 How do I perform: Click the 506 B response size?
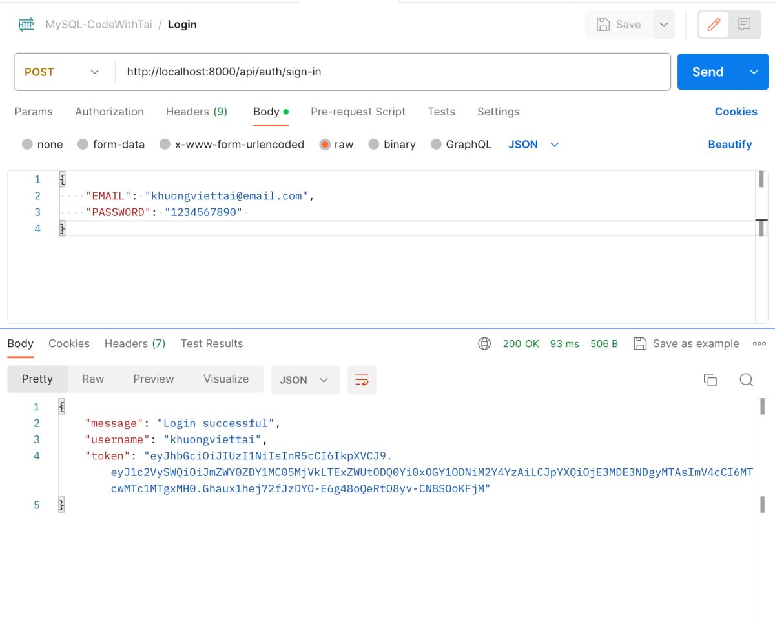pos(604,344)
